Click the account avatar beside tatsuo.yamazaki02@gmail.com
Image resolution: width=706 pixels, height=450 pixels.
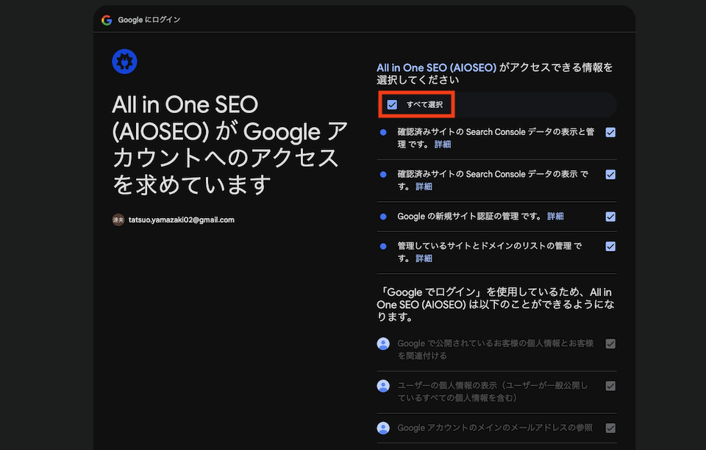[x=118, y=219]
